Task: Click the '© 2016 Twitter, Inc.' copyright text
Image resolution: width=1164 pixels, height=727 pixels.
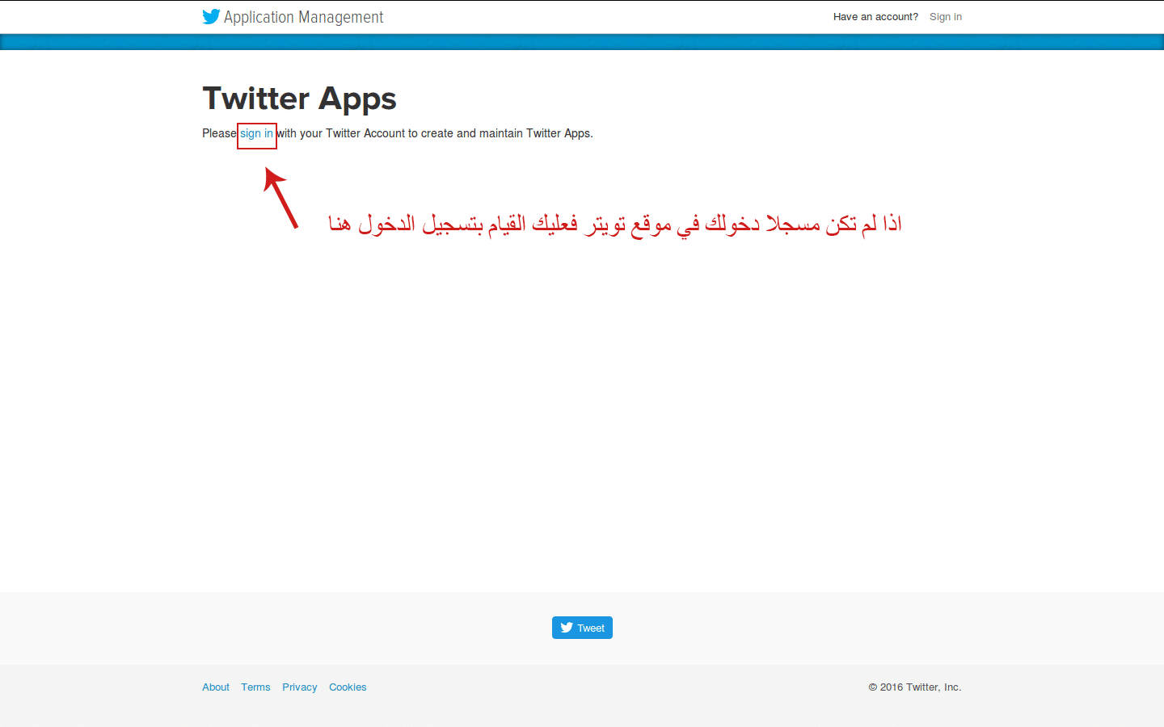Action: tap(915, 687)
